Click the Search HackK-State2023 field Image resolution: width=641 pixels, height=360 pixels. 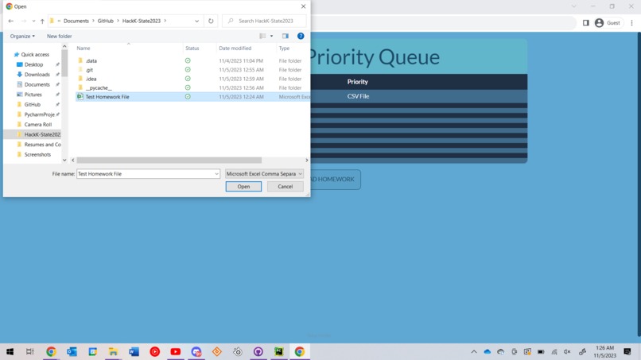264,21
